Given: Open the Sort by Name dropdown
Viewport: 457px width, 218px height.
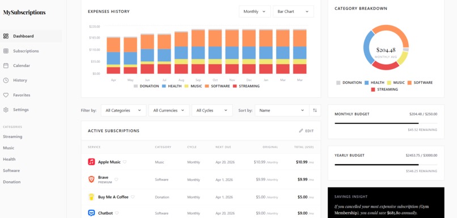Looking at the screenshot, I should (x=282, y=110).
